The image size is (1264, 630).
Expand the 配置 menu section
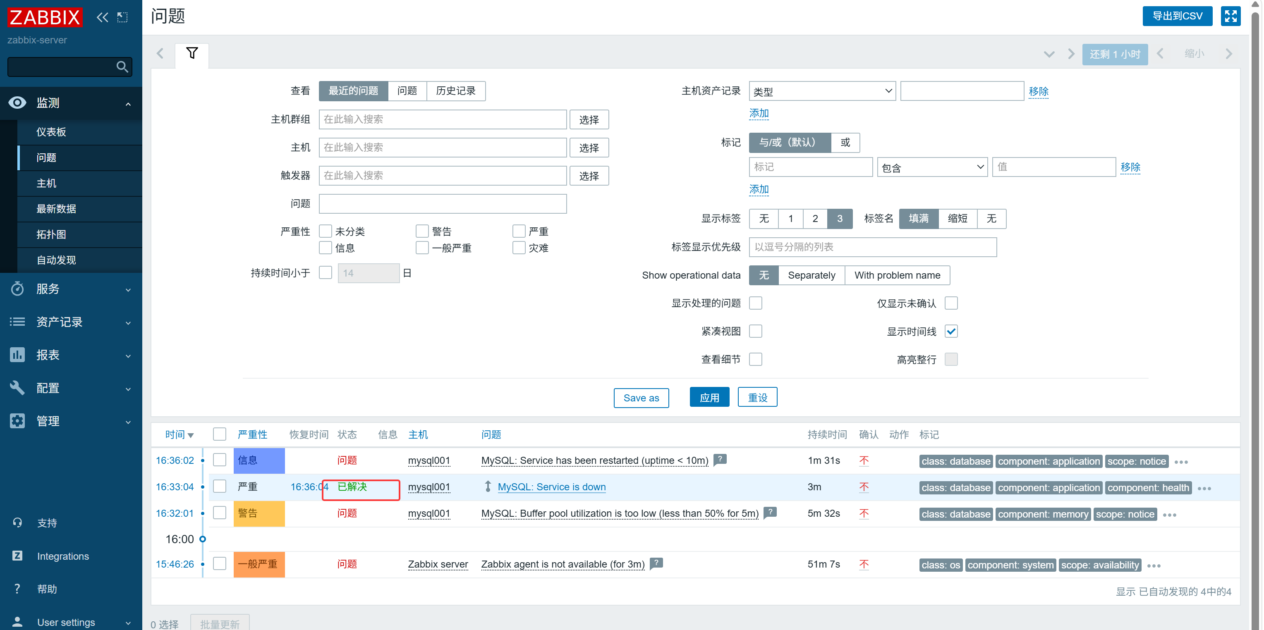tap(128, 389)
